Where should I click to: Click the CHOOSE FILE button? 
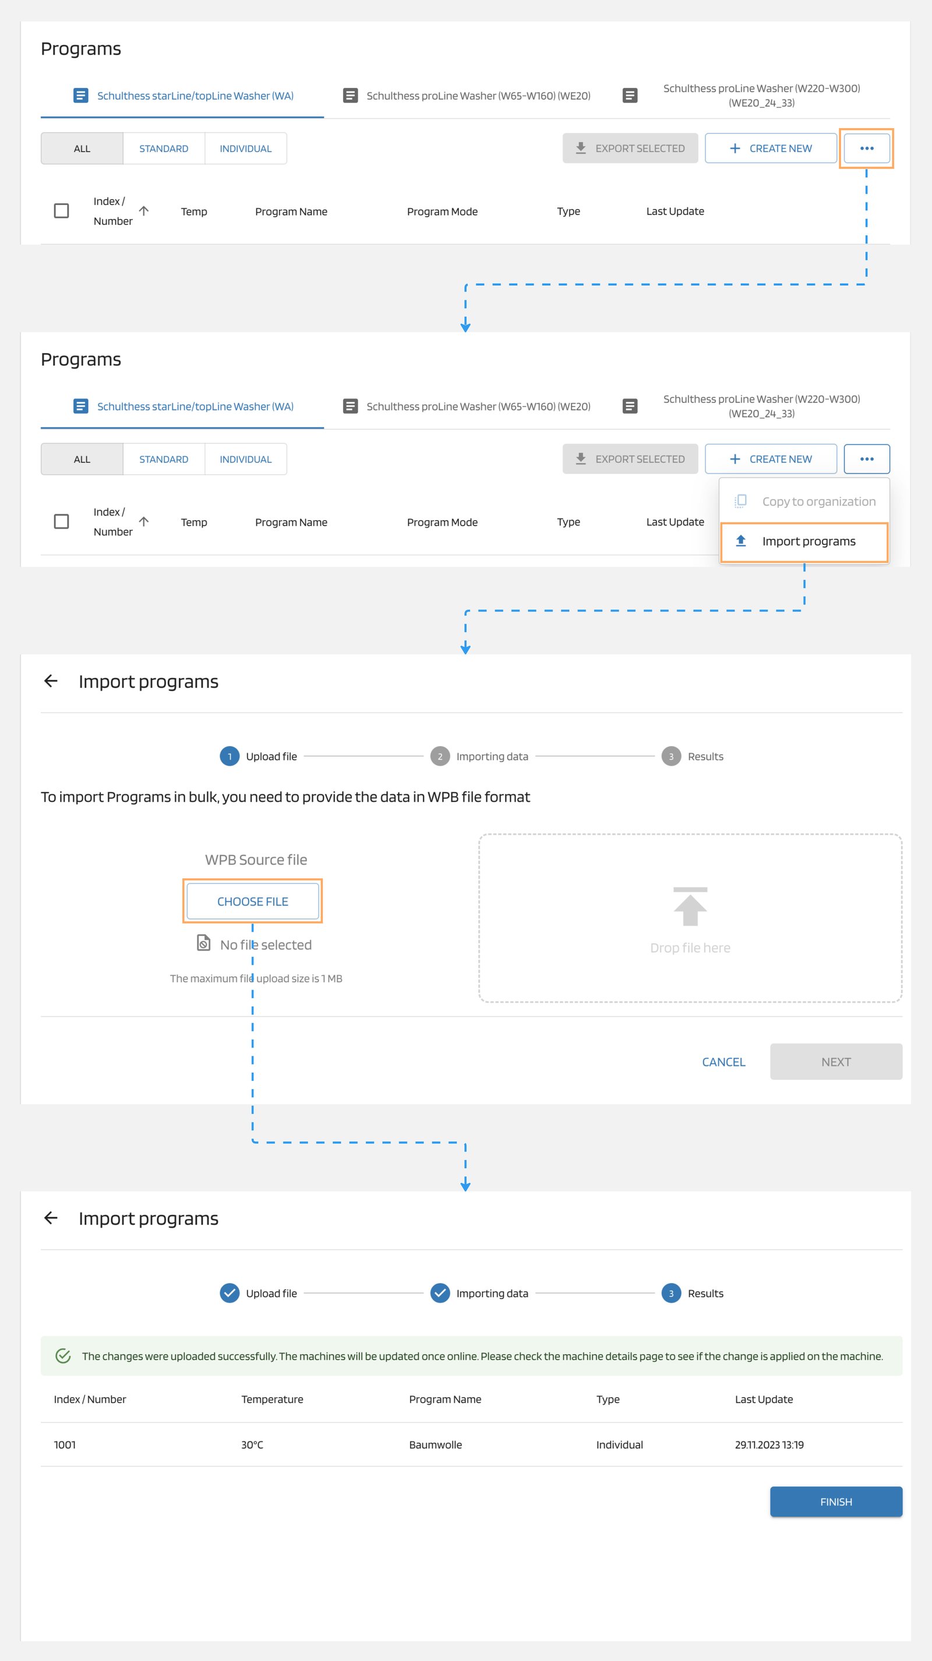click(x=252, y=902)
